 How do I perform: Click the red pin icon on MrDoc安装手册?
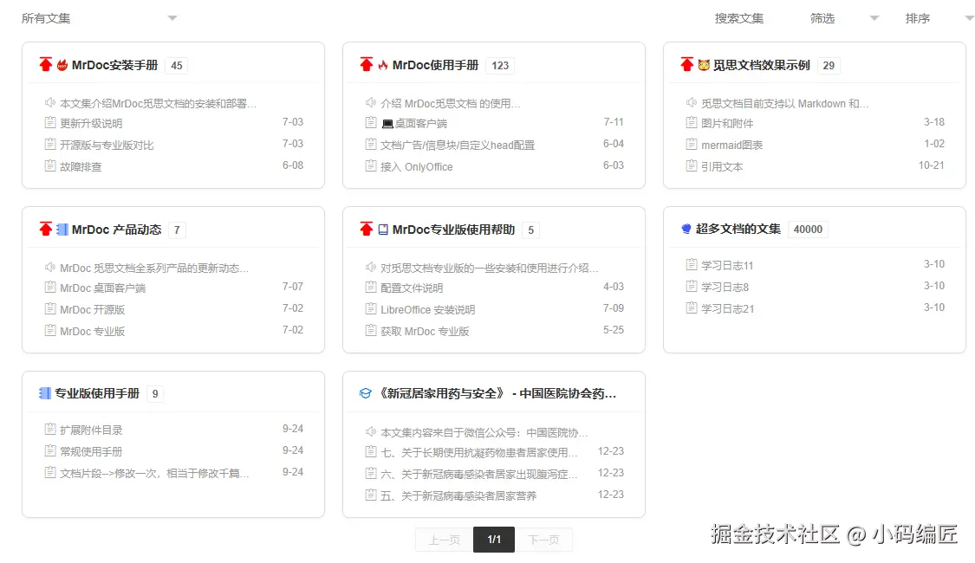45,65
